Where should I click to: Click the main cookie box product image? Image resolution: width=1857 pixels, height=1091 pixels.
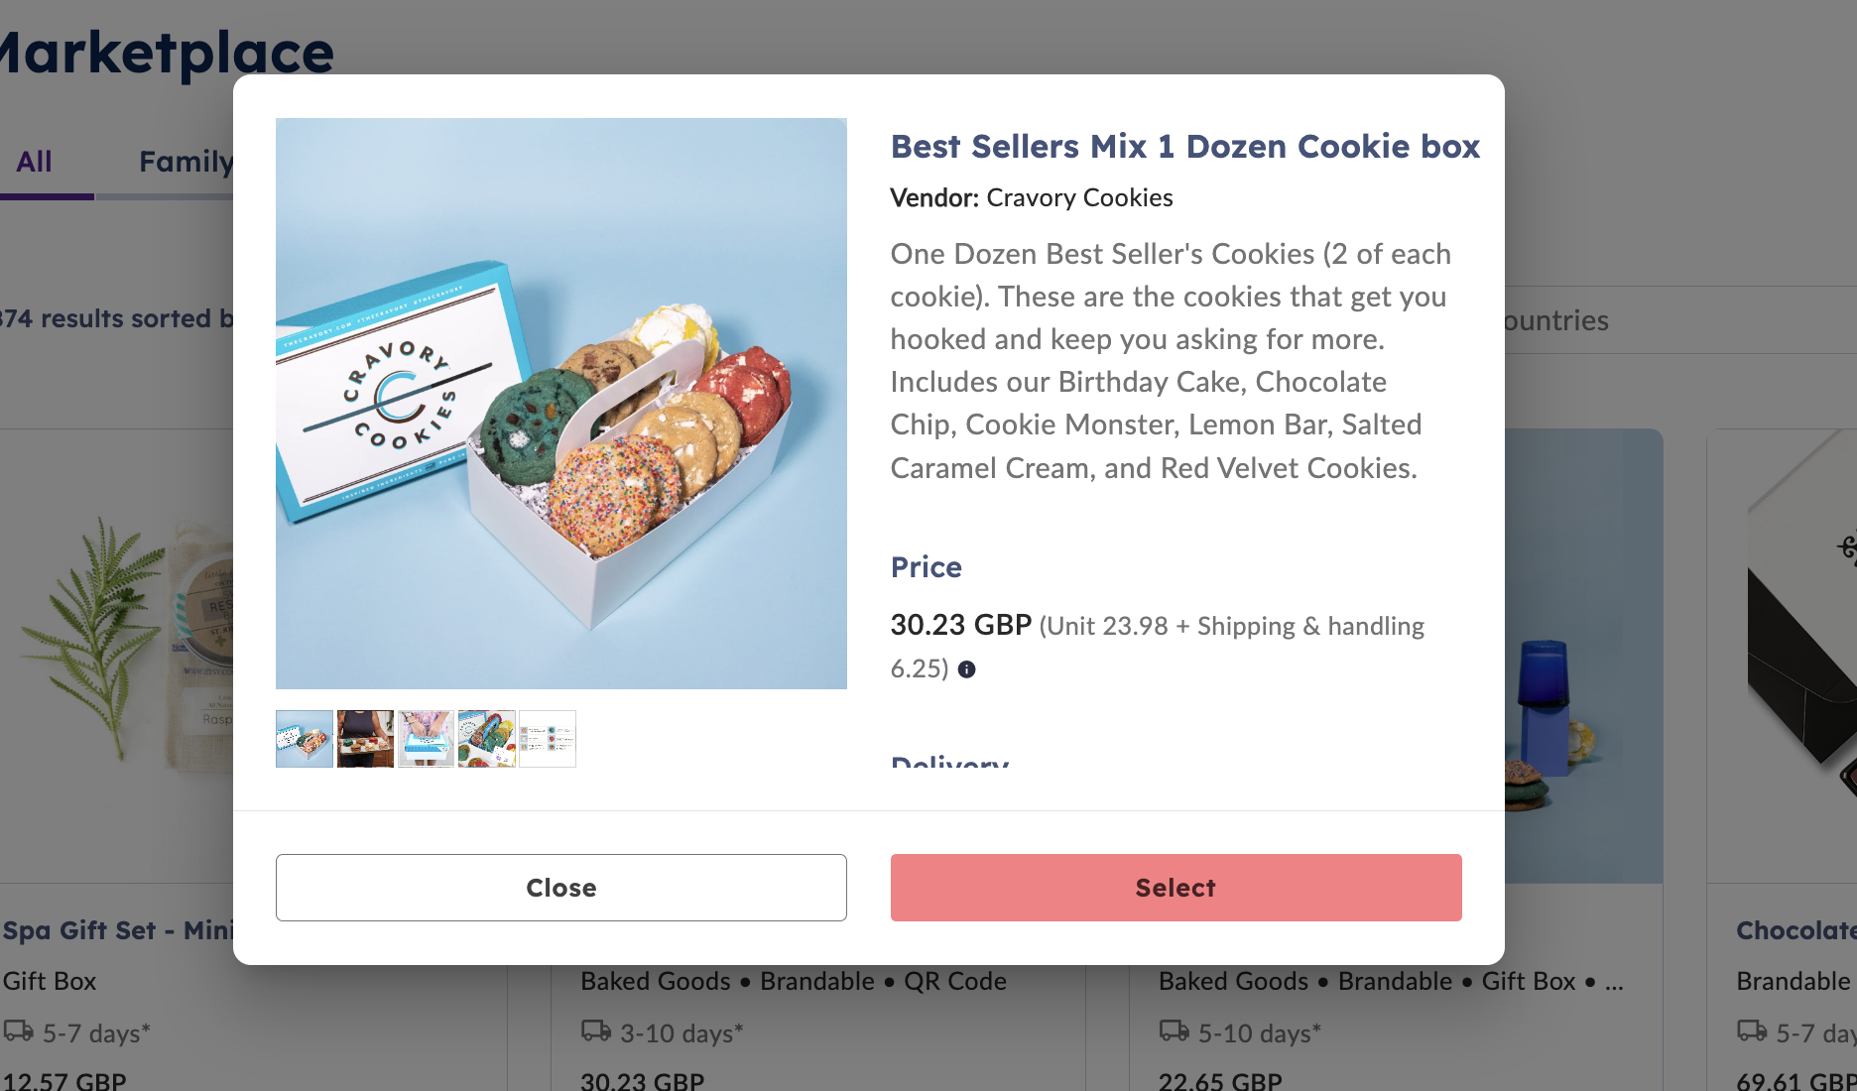pyautogui.click(x=561, y=404)
